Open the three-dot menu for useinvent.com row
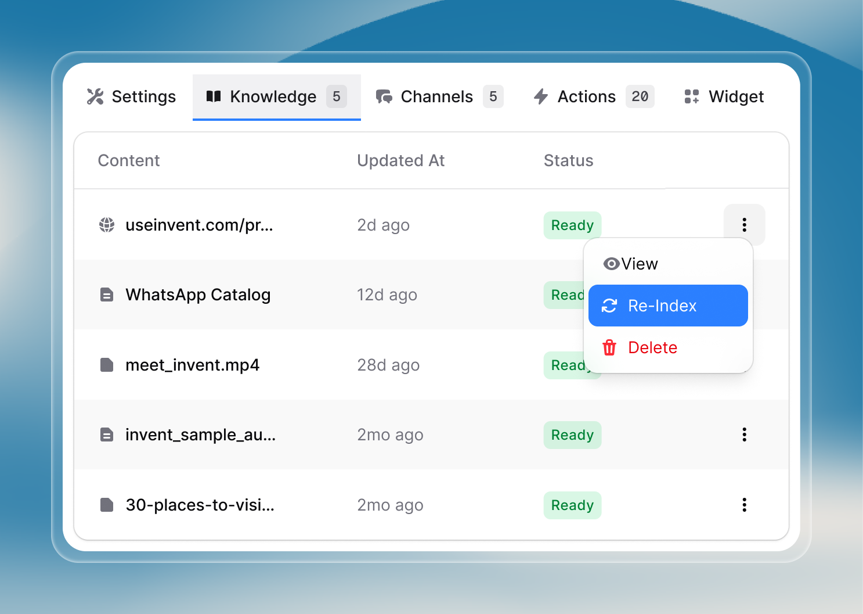 [x=744, y=225]
